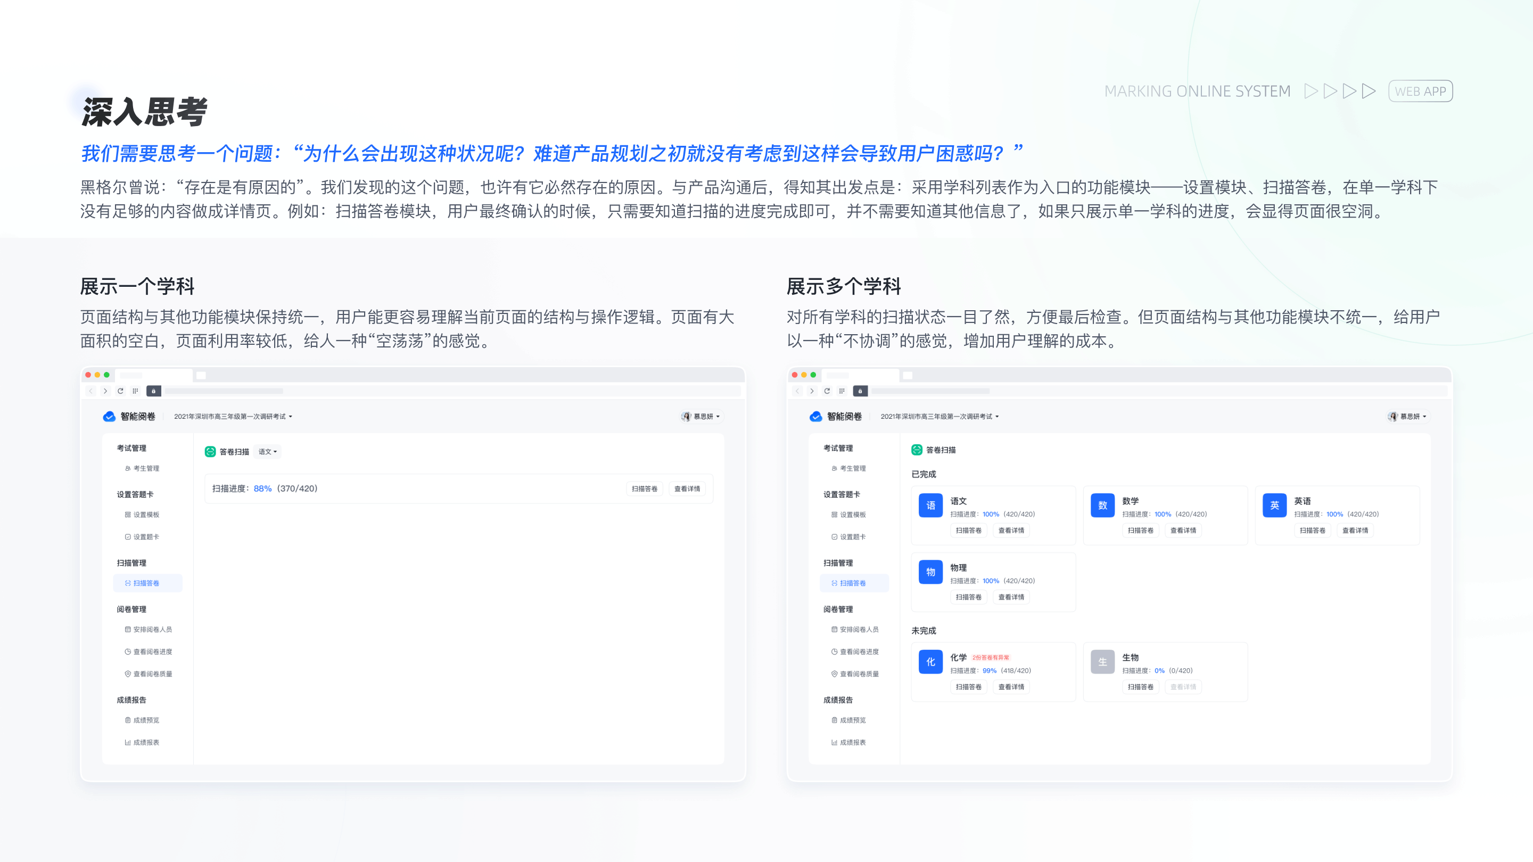
Task: Select 安排阅卷人员 in the sidebar menu
Action: point(153,629)
